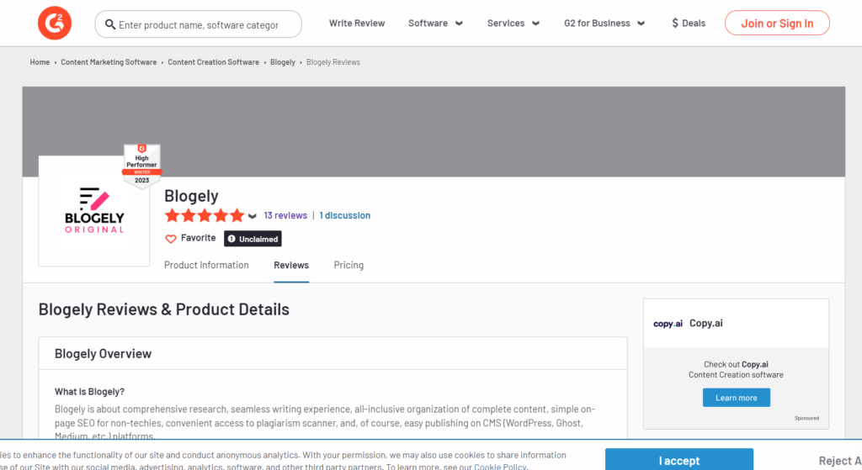Click the star rating icons
This screenshot has width=862, height=470.
point(205,215)
